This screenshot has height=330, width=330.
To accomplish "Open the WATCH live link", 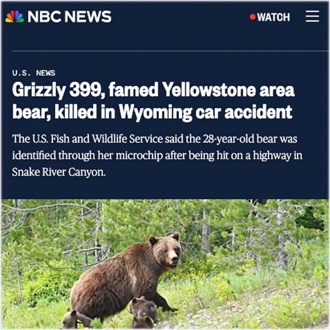I will click(x=270, y=17).
